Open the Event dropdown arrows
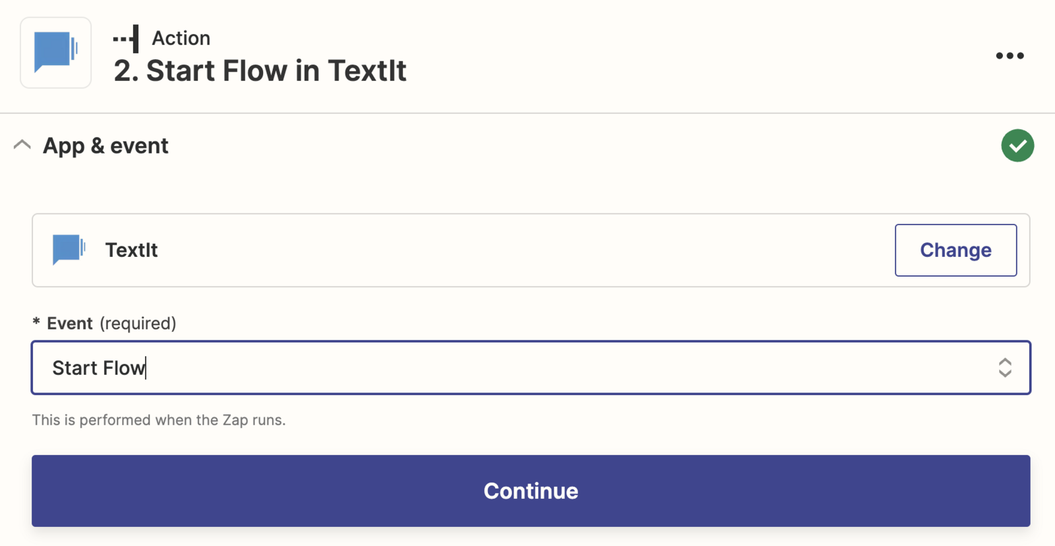This screenshot has height=546, width=1055. point(1005,368)
